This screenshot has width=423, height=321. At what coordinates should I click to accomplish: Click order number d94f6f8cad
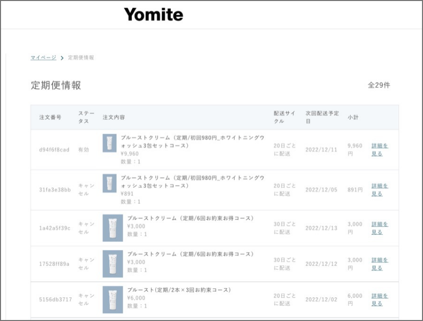(x=54, y=150)
